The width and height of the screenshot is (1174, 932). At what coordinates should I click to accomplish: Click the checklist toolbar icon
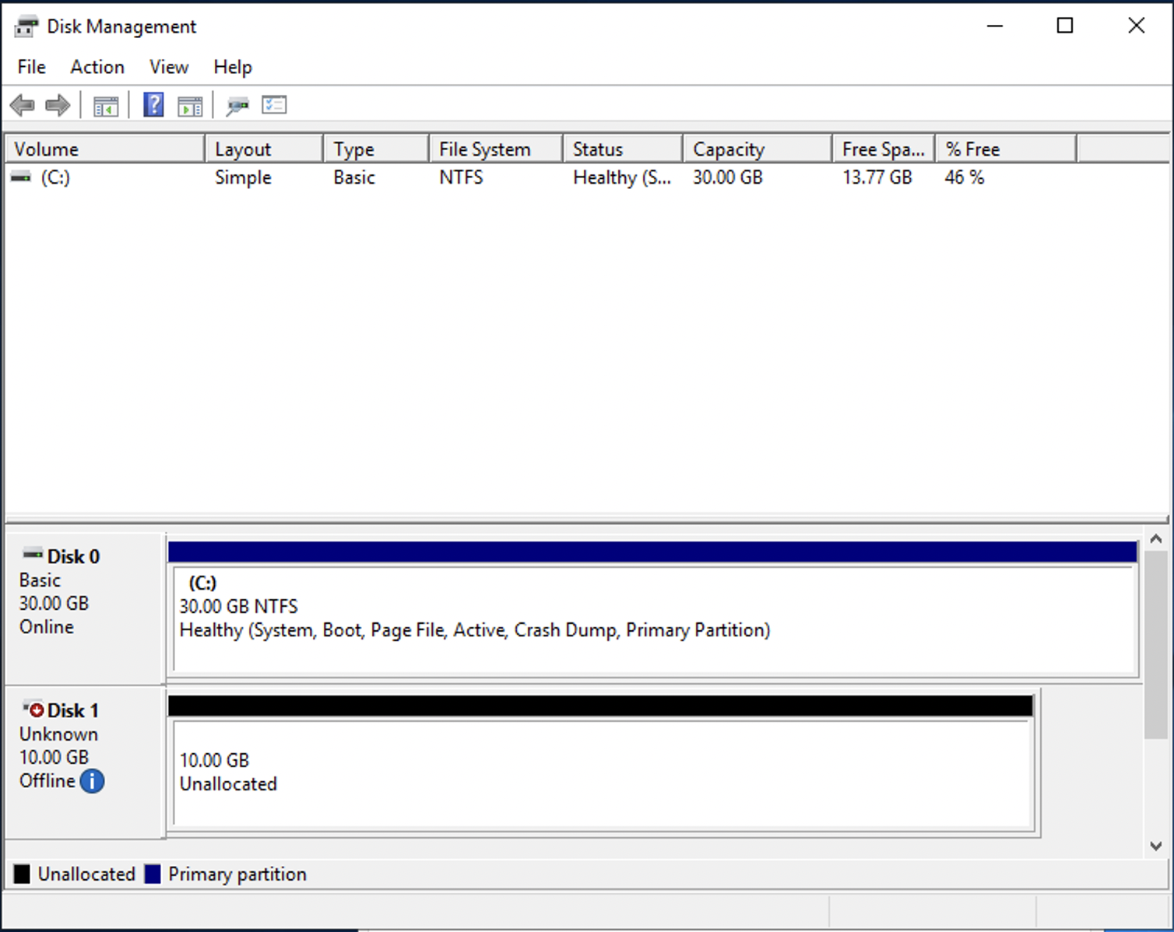click(x=274, y=105)
